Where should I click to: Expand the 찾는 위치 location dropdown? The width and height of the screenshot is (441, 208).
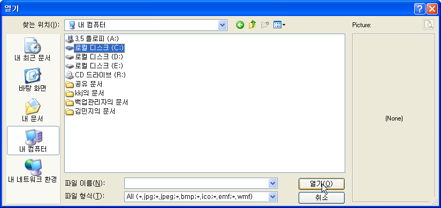click(x=223, y=25)
